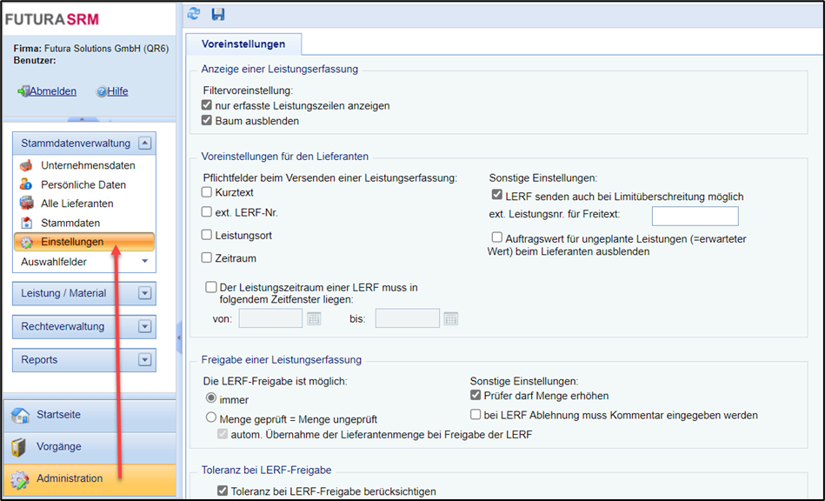Click the Alle Lieferanten icon

point(26,204)
